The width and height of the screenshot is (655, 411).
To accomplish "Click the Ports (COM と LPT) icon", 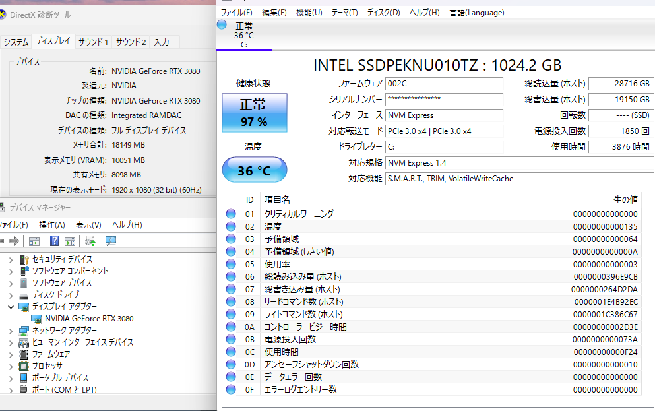I will click(24, 389).
